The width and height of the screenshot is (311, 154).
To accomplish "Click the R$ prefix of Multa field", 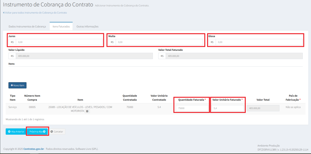I will [112, 42].
